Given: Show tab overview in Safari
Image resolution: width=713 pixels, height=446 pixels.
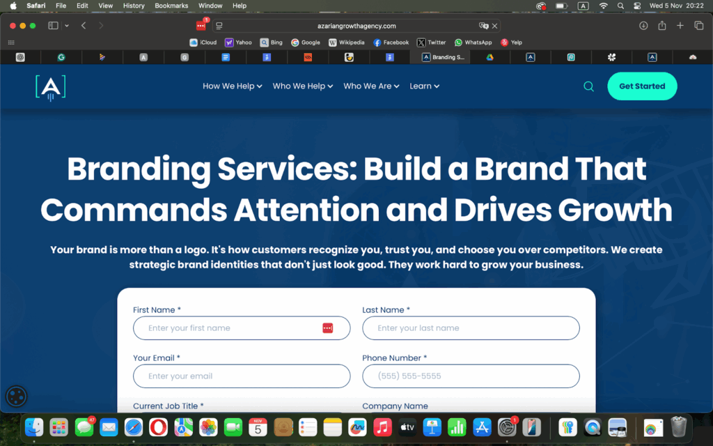Looking at the screenshot, I should pyautogui.click(x=698, y=25).
